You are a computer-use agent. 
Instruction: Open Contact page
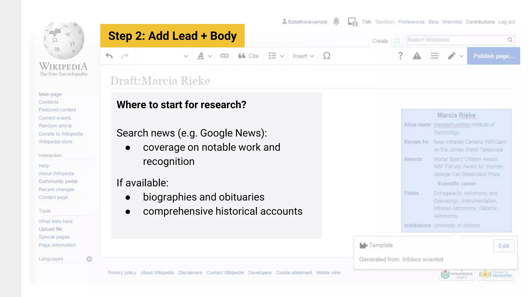click(x=53, y=197)
